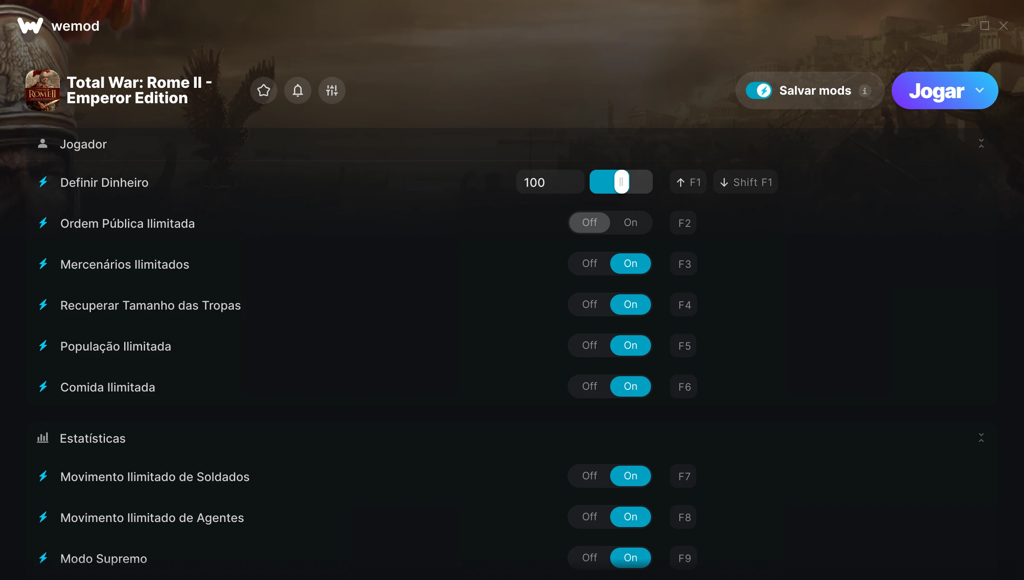The image size is (1024, 580).
Task: Click the F1 increase hotkey arrow
Action: (x=681, y=183)
